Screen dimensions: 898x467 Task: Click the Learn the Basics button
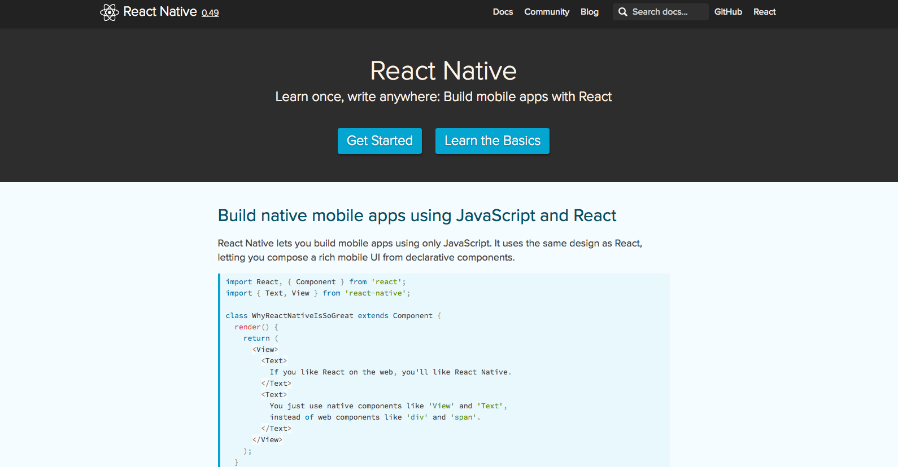click(x=492, y=141)
